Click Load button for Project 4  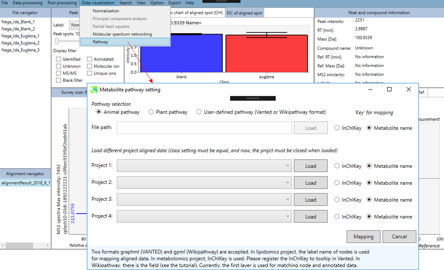311,216
